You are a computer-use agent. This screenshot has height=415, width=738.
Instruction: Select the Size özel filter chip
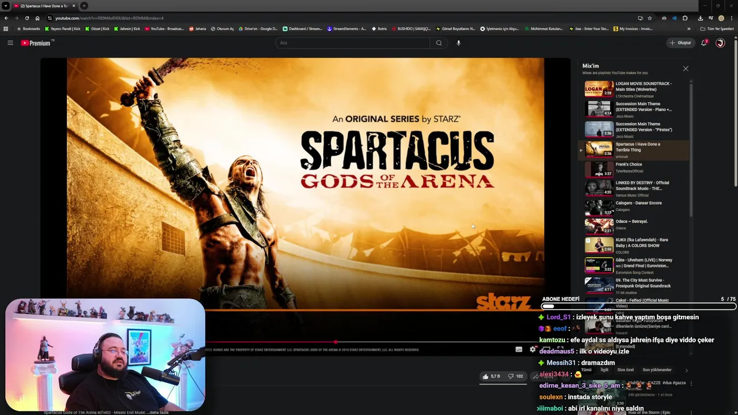pos(626,370)
